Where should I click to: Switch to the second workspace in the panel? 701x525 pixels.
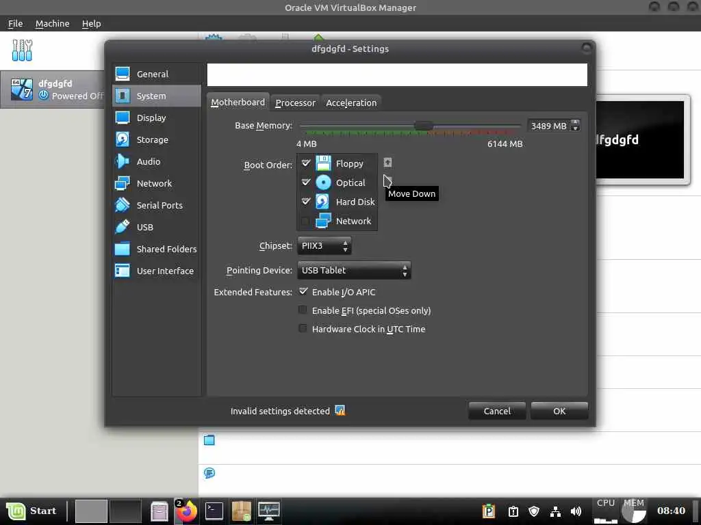pyautogui.click(x=126, y=511)
